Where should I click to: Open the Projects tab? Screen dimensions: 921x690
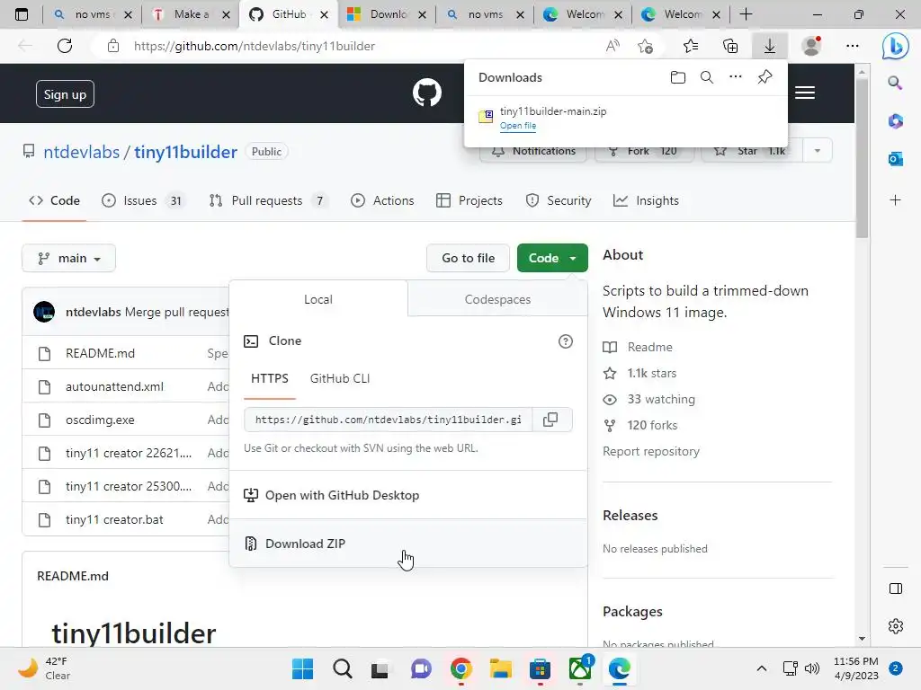[x=469, y=200]
